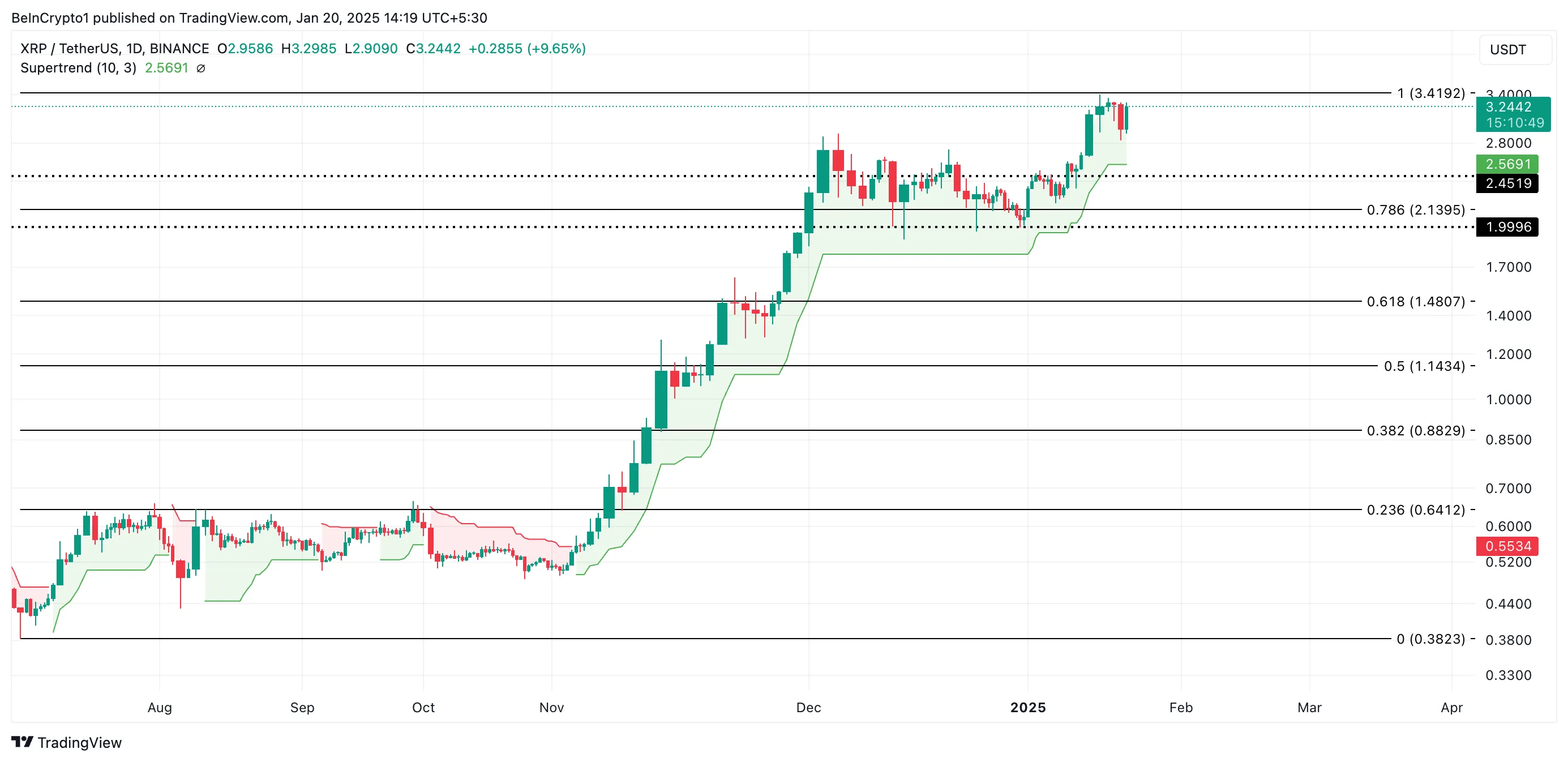Image resolution: width=1568 pixels, height=762 pixels.
Task: Click the black 1.9996 price level tag
Action: 1507,227
